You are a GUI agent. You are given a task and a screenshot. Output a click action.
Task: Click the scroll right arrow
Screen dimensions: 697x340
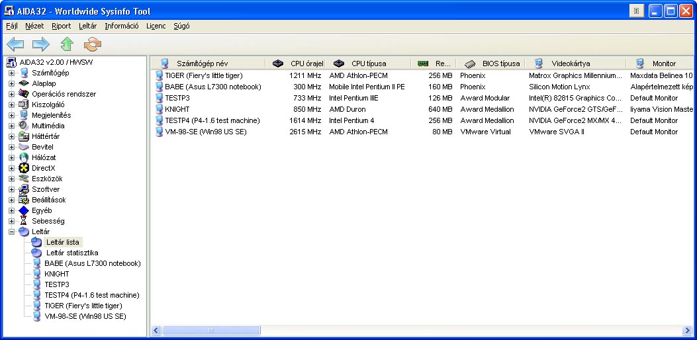[x=687, y=331]
